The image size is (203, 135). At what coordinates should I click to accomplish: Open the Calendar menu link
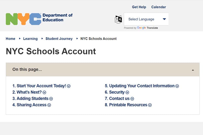pos(159,7)
